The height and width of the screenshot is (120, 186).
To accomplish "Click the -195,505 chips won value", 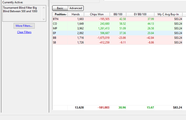I will 104,19.
